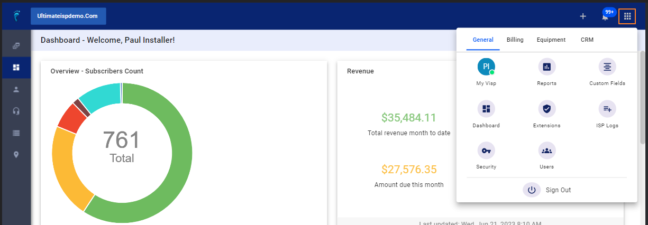Viewport: 648px width, 225px height.
Task: Click the Total revenue month to date text
Action: [x=409, y=133]
